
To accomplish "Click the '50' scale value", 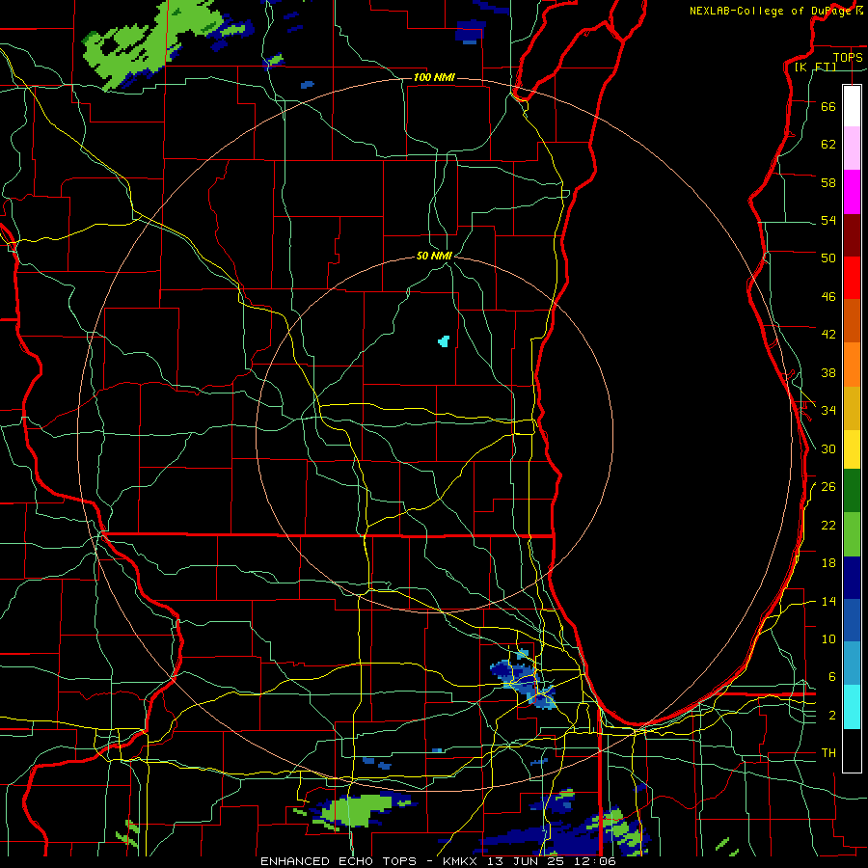I will tap(828, 258).
